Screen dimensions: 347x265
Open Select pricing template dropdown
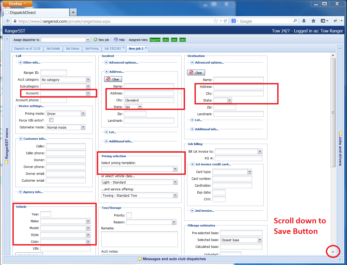point(175,169)
